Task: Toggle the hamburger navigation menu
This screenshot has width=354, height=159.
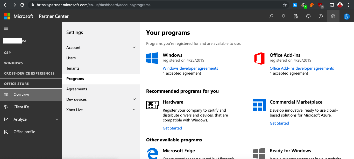Action: pos(6,28)
